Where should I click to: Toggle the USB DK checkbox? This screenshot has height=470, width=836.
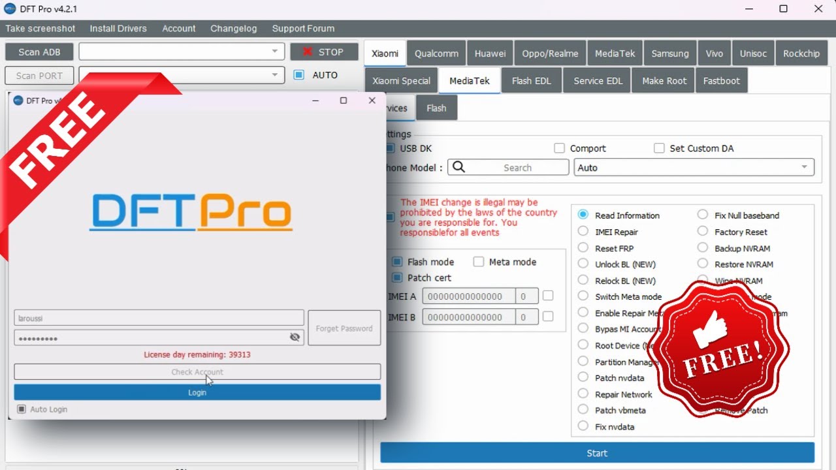click(391, 148)
